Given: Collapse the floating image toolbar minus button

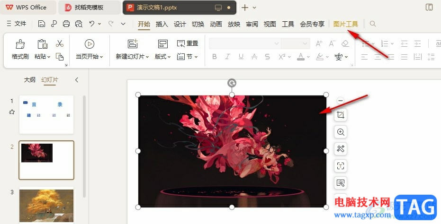Looking at the screenshot, I should (x=341, y=101).
